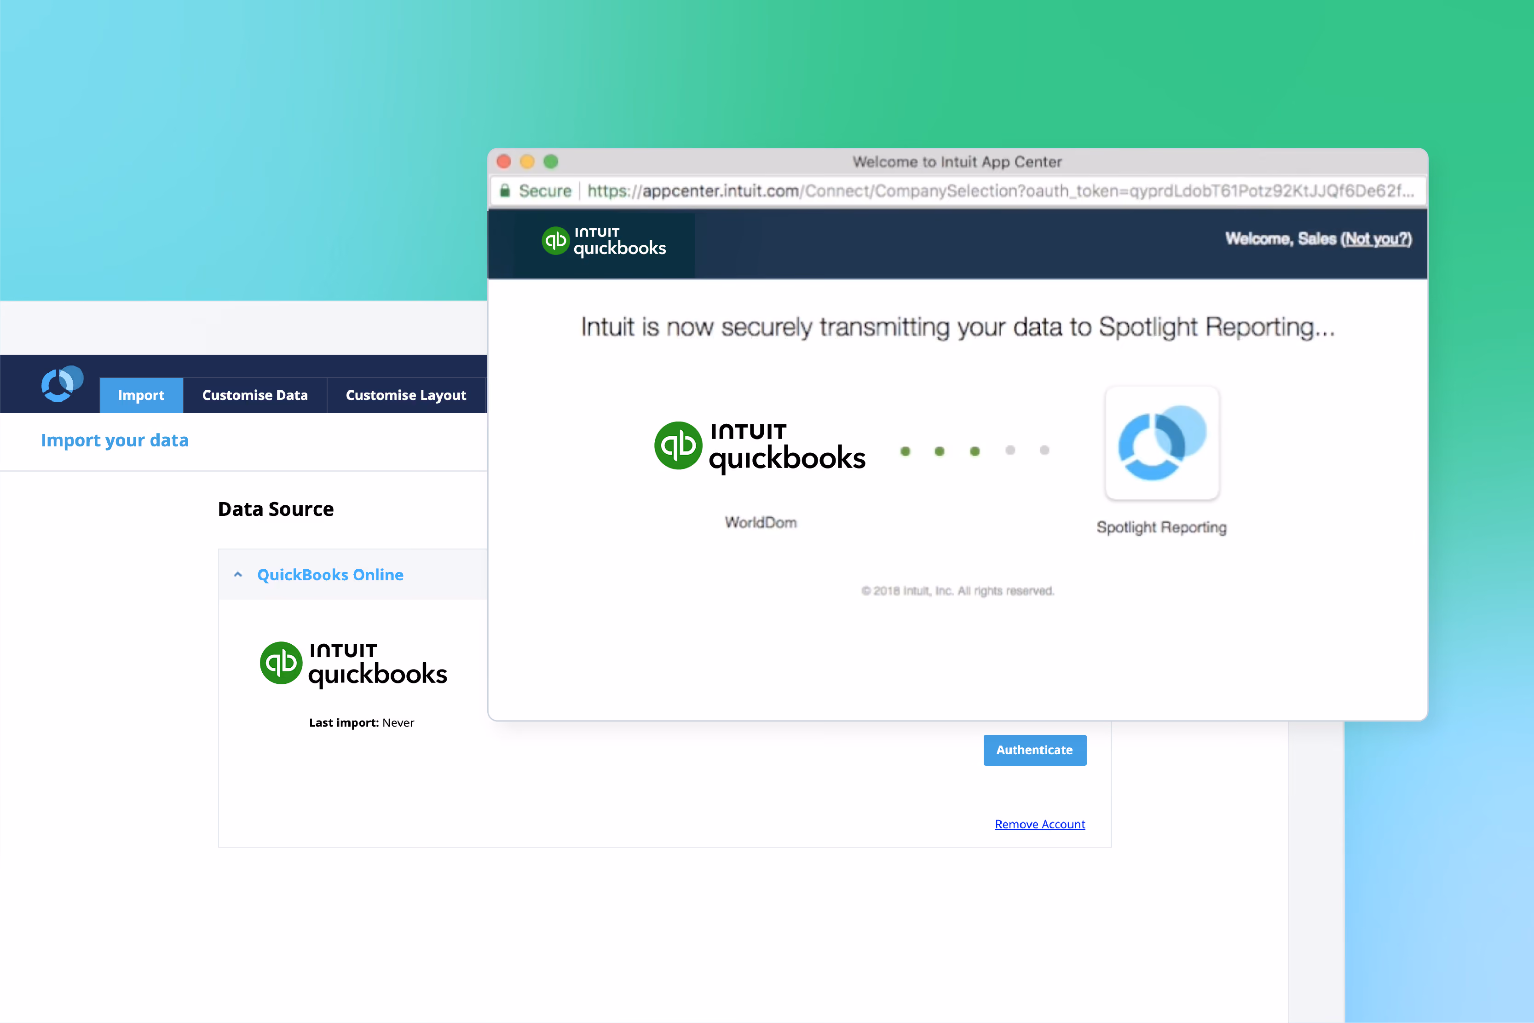1534x1023 pixels.
Task: Click the securely transmitting your data message
Action: pyautogui.click(x=958, y=327)
